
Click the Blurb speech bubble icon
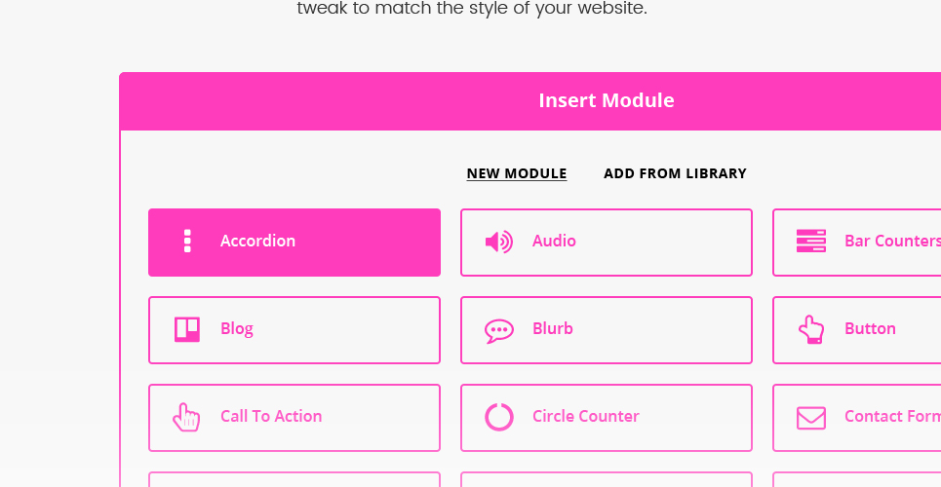499,330
